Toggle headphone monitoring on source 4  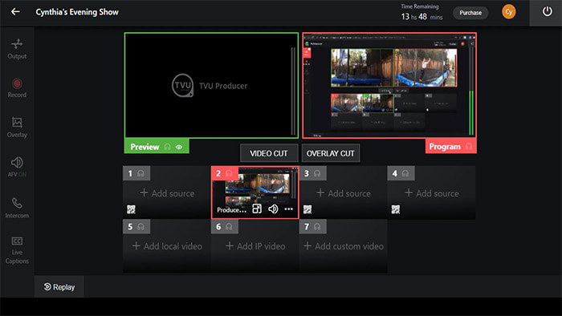coord(405,173)
